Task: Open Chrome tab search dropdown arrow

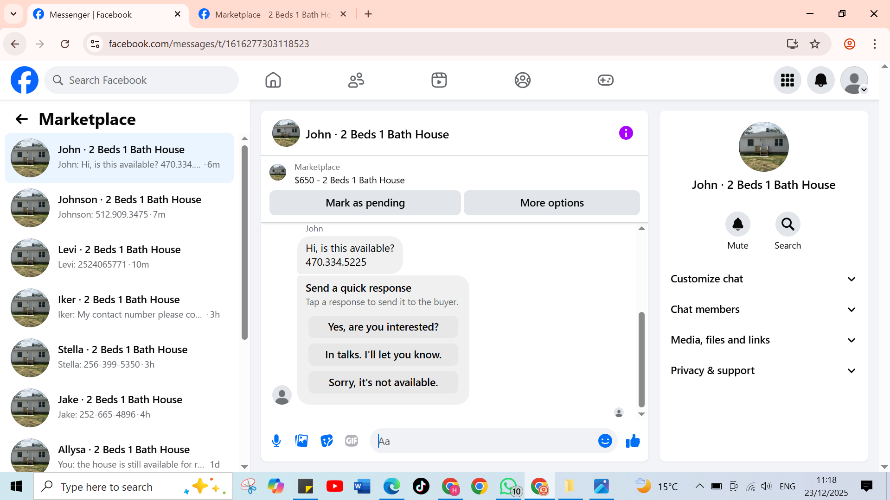Action: [13, 14]
